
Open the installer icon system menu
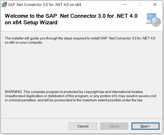[x=4, y=5]
